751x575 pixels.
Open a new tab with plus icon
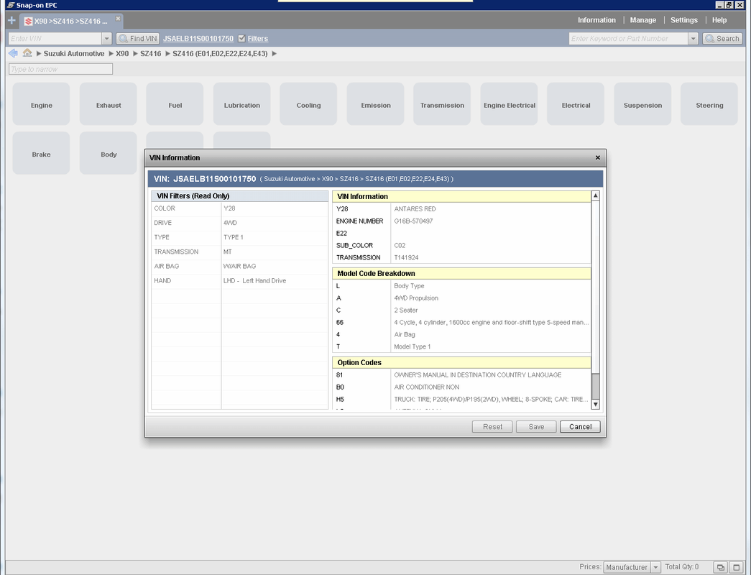pyautogui.click(x=12, y=21)
